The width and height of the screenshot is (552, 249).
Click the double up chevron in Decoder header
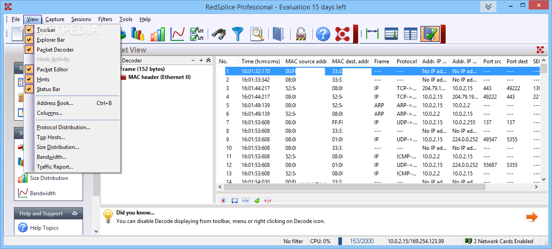pyautogui.click(x=208, y=61)
